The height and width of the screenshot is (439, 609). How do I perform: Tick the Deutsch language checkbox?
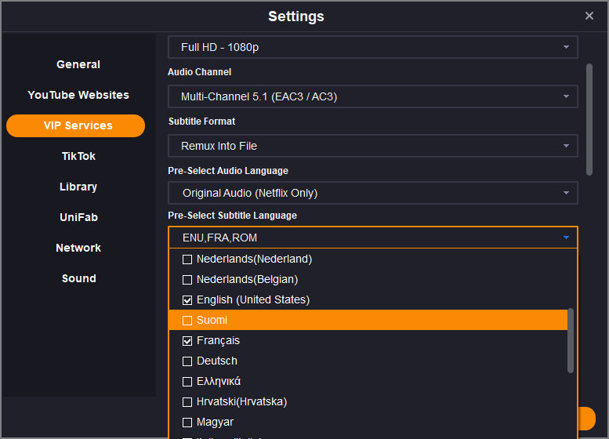187,361
